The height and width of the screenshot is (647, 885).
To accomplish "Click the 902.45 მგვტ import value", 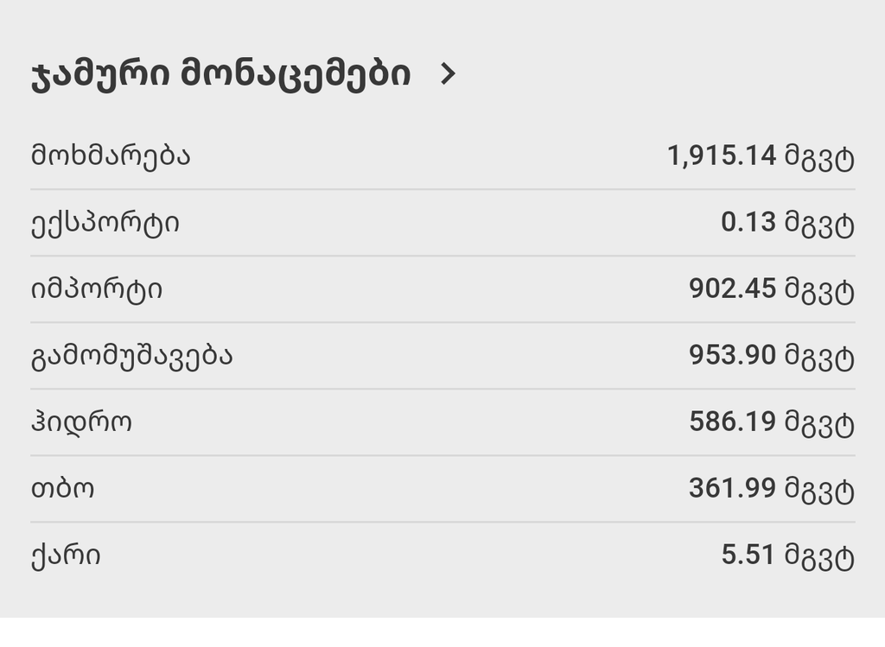I will 772,289.
